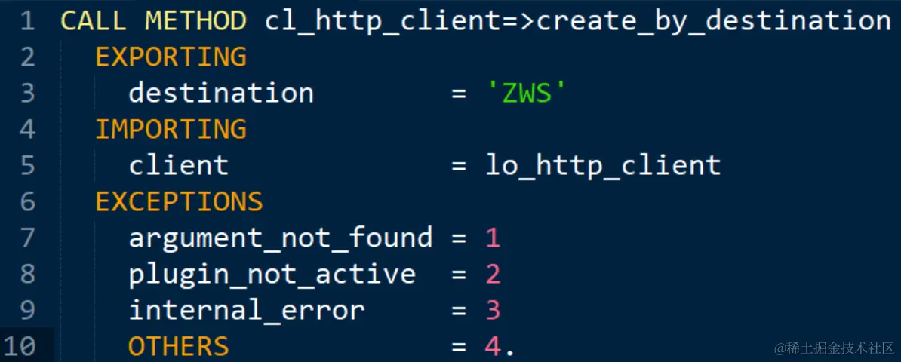Place cursor on destination parameter
This screenshot has width=901, height=362.
pos(221,94)
